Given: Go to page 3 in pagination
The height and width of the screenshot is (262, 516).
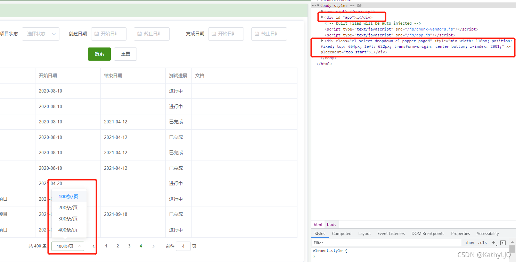Looking at the screenshot, I should (129, 246).
